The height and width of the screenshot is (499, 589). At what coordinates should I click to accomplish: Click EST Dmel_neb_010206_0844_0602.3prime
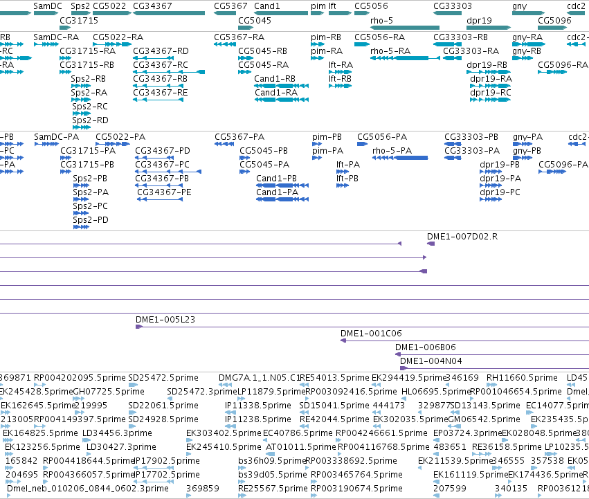click(x=88, y=489)
